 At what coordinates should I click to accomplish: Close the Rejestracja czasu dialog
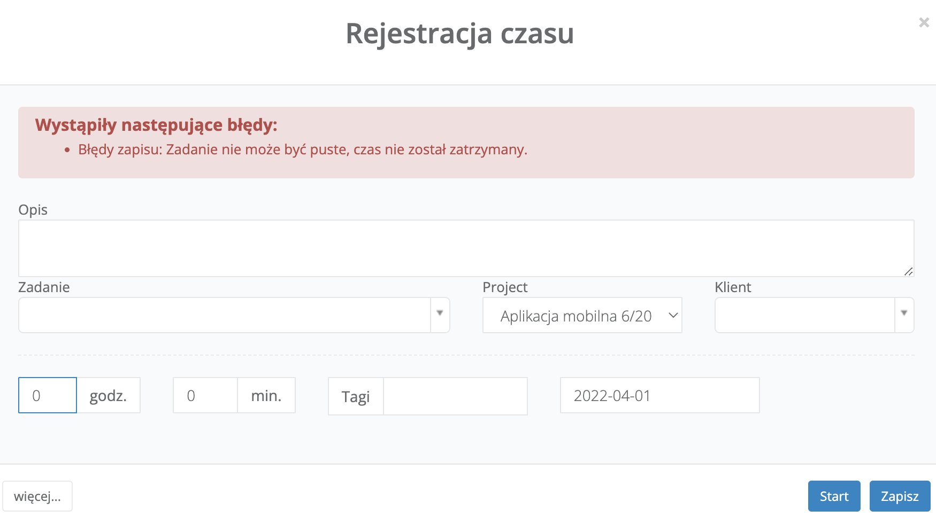[924, 22]
